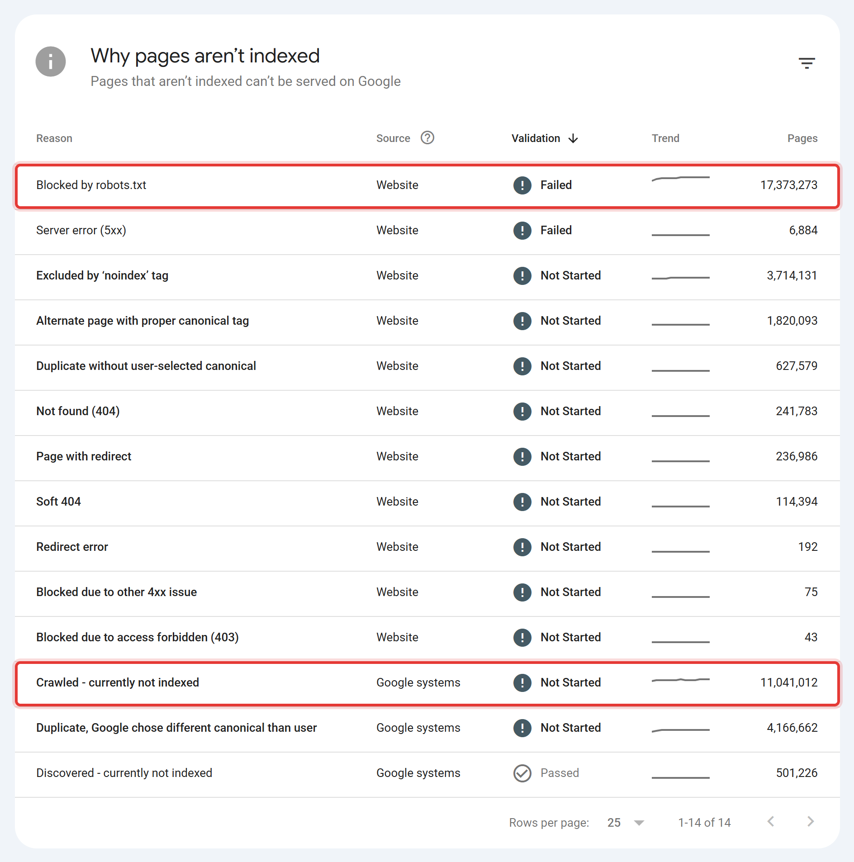Image resolution: width=854 pixels, height=862 pixels.
Task: Click the 11,041,012 pages count
Action: (789, 682)
